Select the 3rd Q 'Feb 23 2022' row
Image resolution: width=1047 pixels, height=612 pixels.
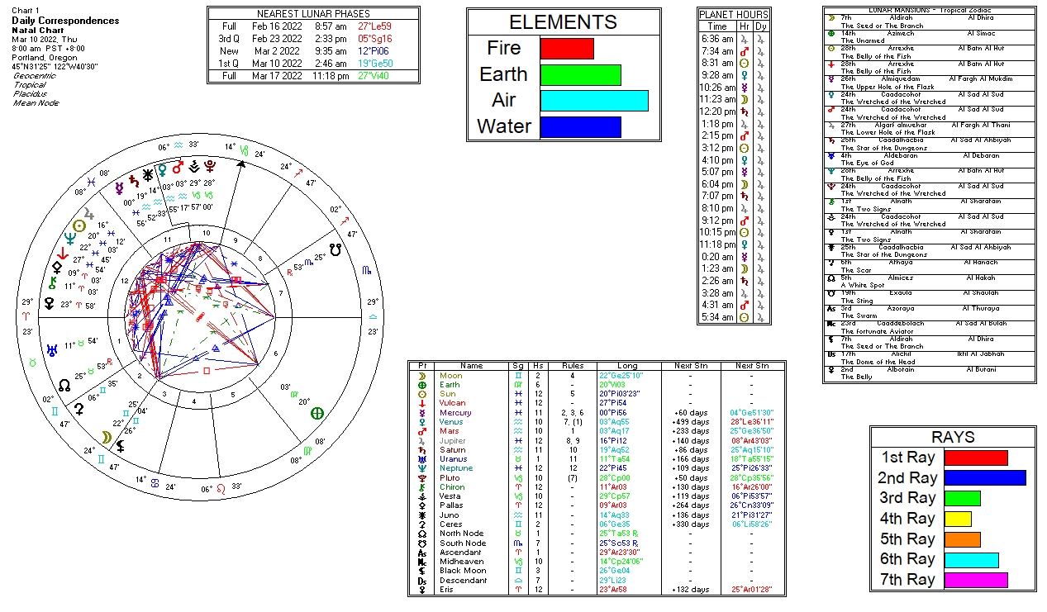pyautogui.click(x=312, y=38)
